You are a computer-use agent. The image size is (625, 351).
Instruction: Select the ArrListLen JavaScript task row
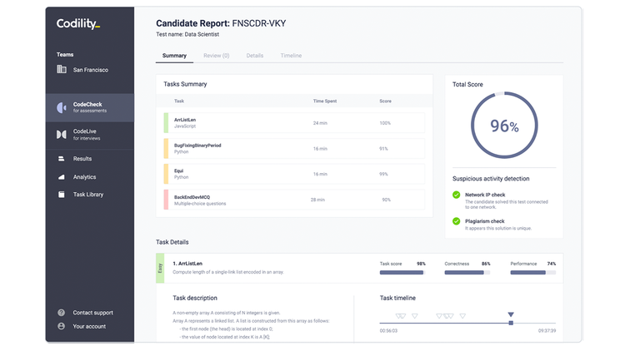(294, 123)
